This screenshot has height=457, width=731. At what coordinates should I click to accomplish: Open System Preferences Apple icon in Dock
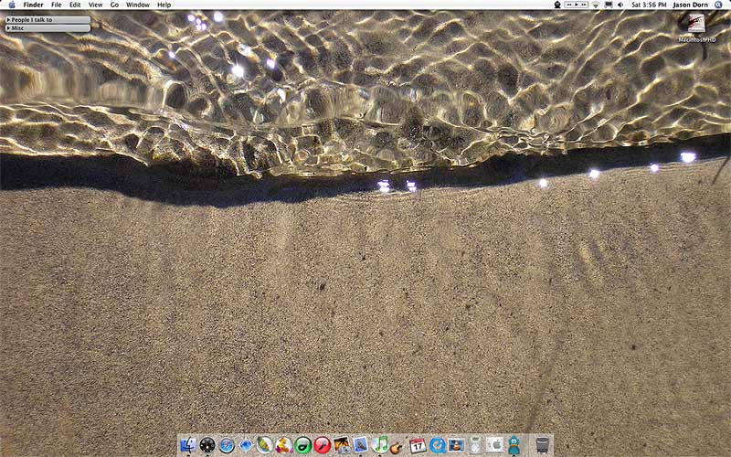click(494, 445)
